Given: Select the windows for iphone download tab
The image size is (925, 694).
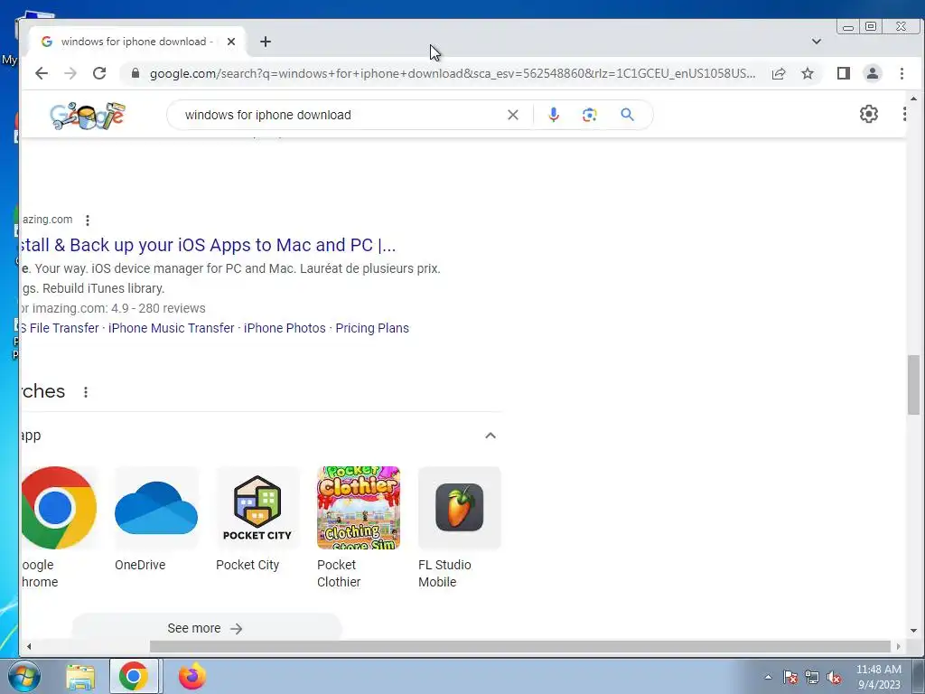Looking at the screenshot, I should (x=137, y=42).
